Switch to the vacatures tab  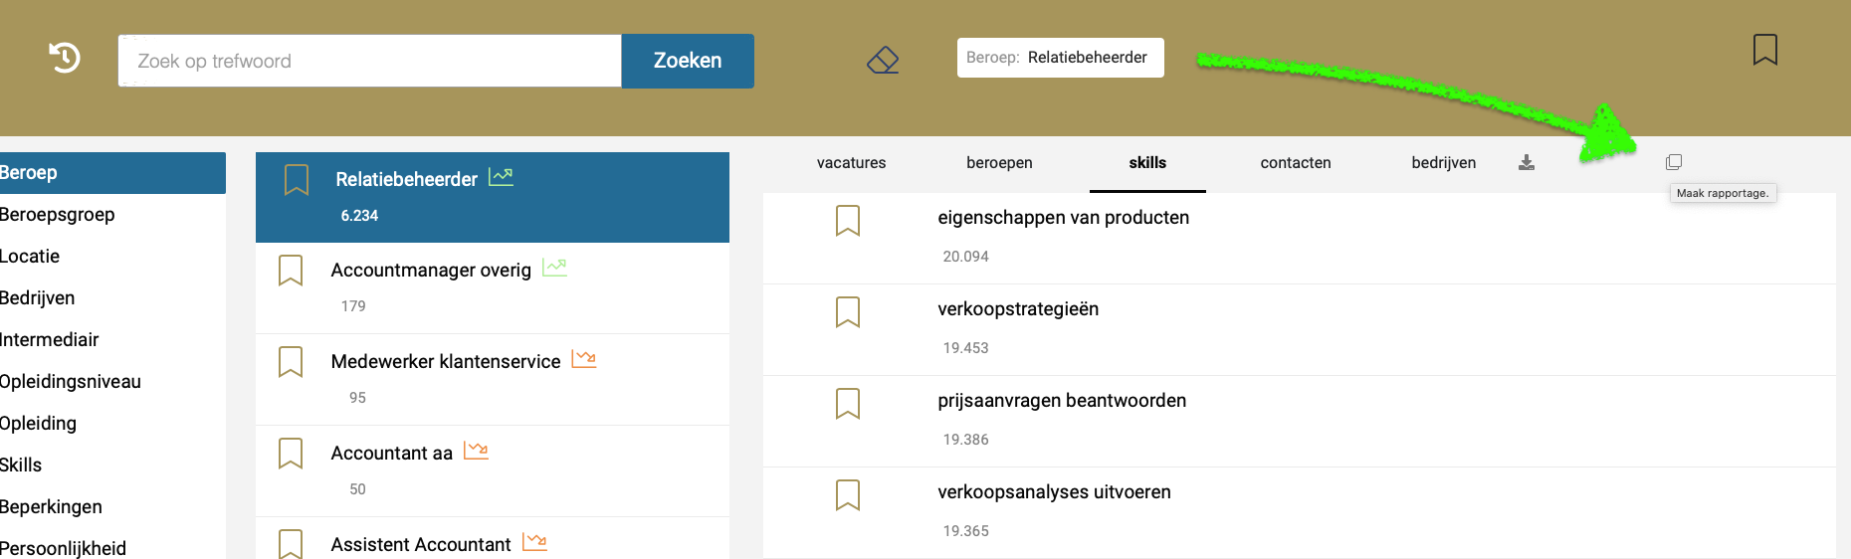pyautogui.click(x=851, y=163)
